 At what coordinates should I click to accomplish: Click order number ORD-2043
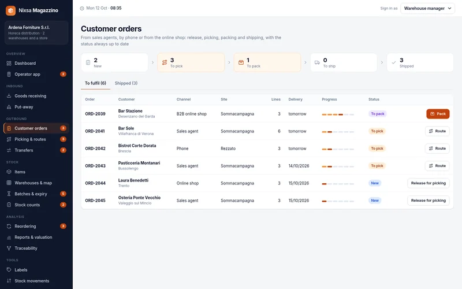click(95, 166)
